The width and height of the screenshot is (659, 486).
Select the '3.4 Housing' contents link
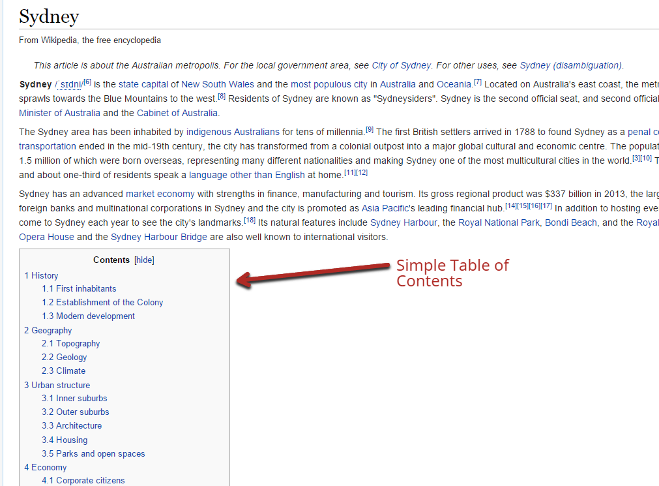point(65,440)
